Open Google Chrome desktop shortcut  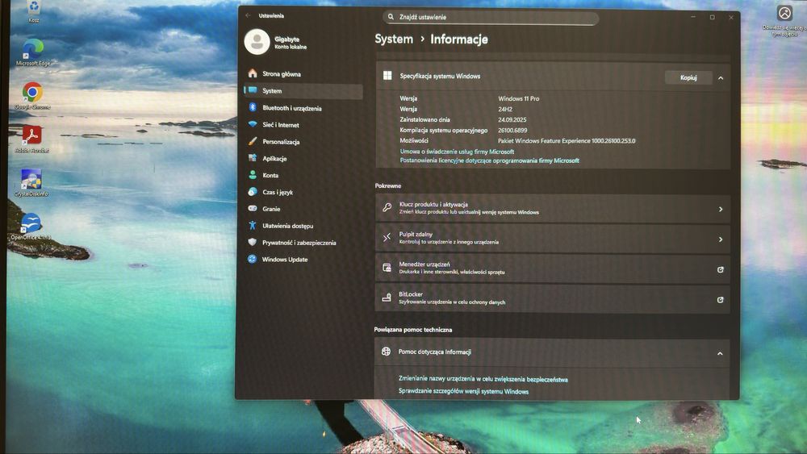[x=32, y=96]
